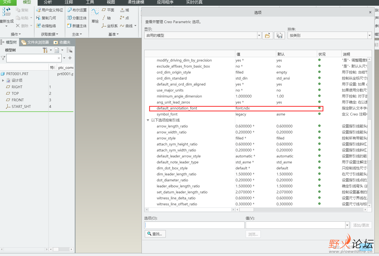The width and height of the screenshot is (379, 256).
Task: Expand the Operations (操作) group menu
Action: (16, 34)
